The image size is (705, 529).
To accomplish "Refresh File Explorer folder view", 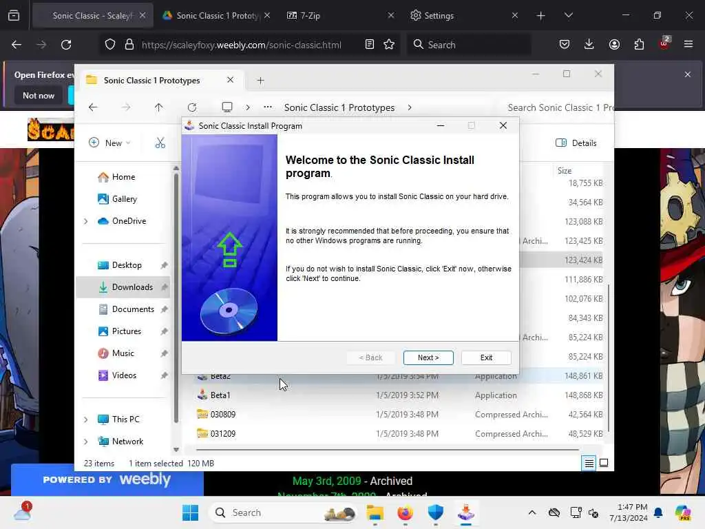I will (x=192, y=107).
